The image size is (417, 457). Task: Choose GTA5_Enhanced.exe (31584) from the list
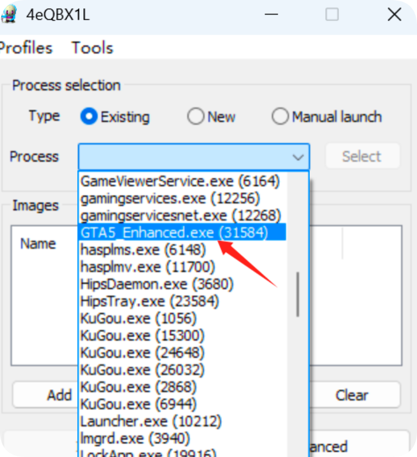174,233
